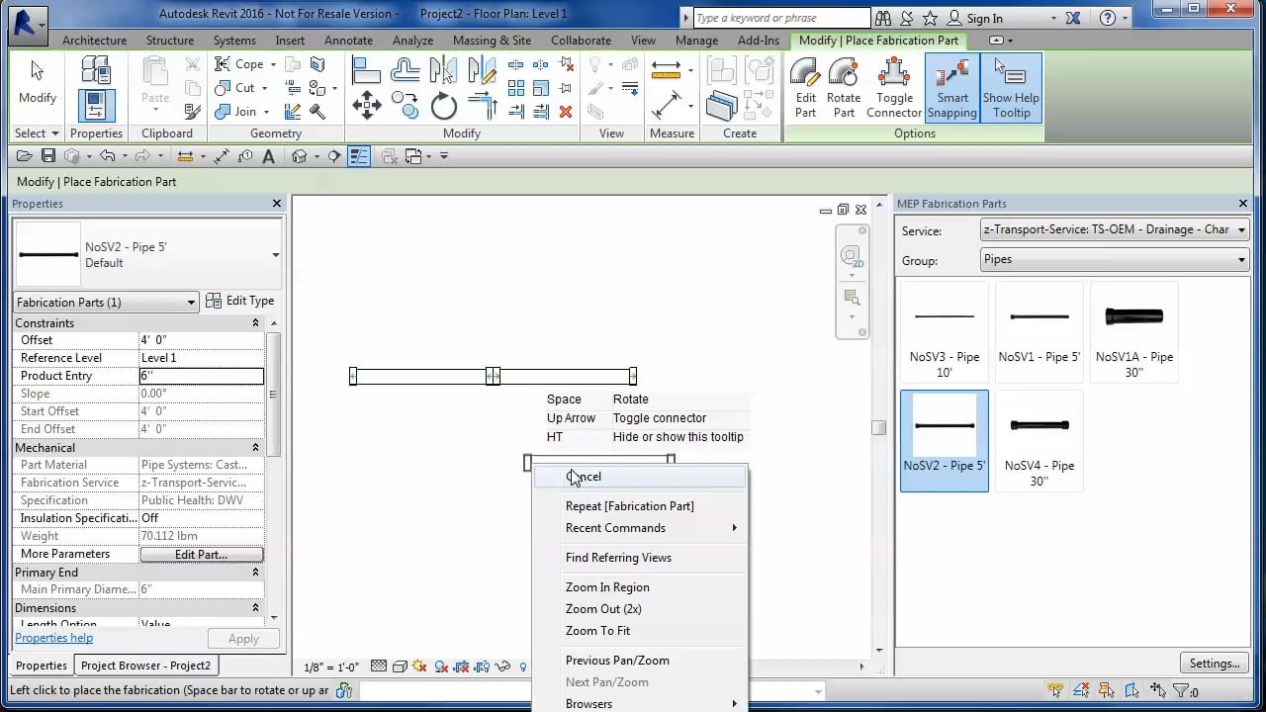Expand the Select panel dropdown
The image size is (1266, 712).
[x=37, y=133]
